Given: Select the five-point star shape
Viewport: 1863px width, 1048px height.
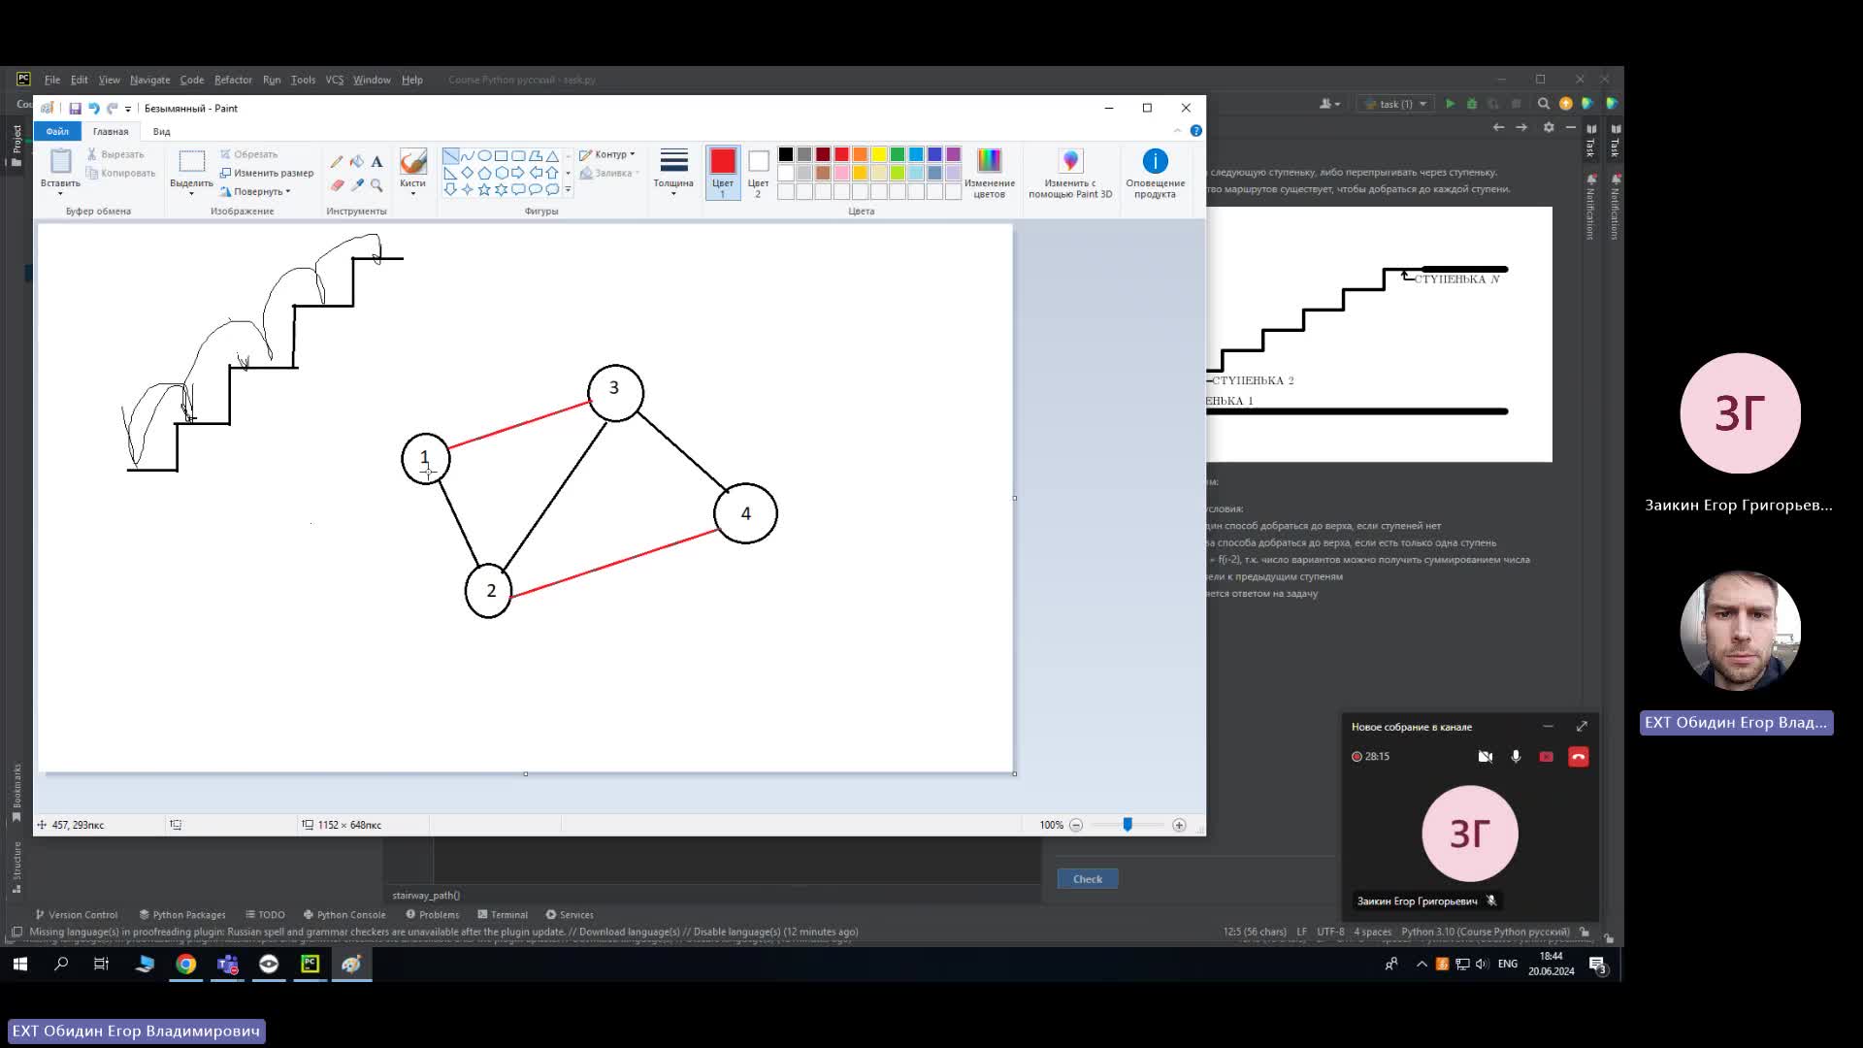Looking at the screenshot, I should coord(484,189).
